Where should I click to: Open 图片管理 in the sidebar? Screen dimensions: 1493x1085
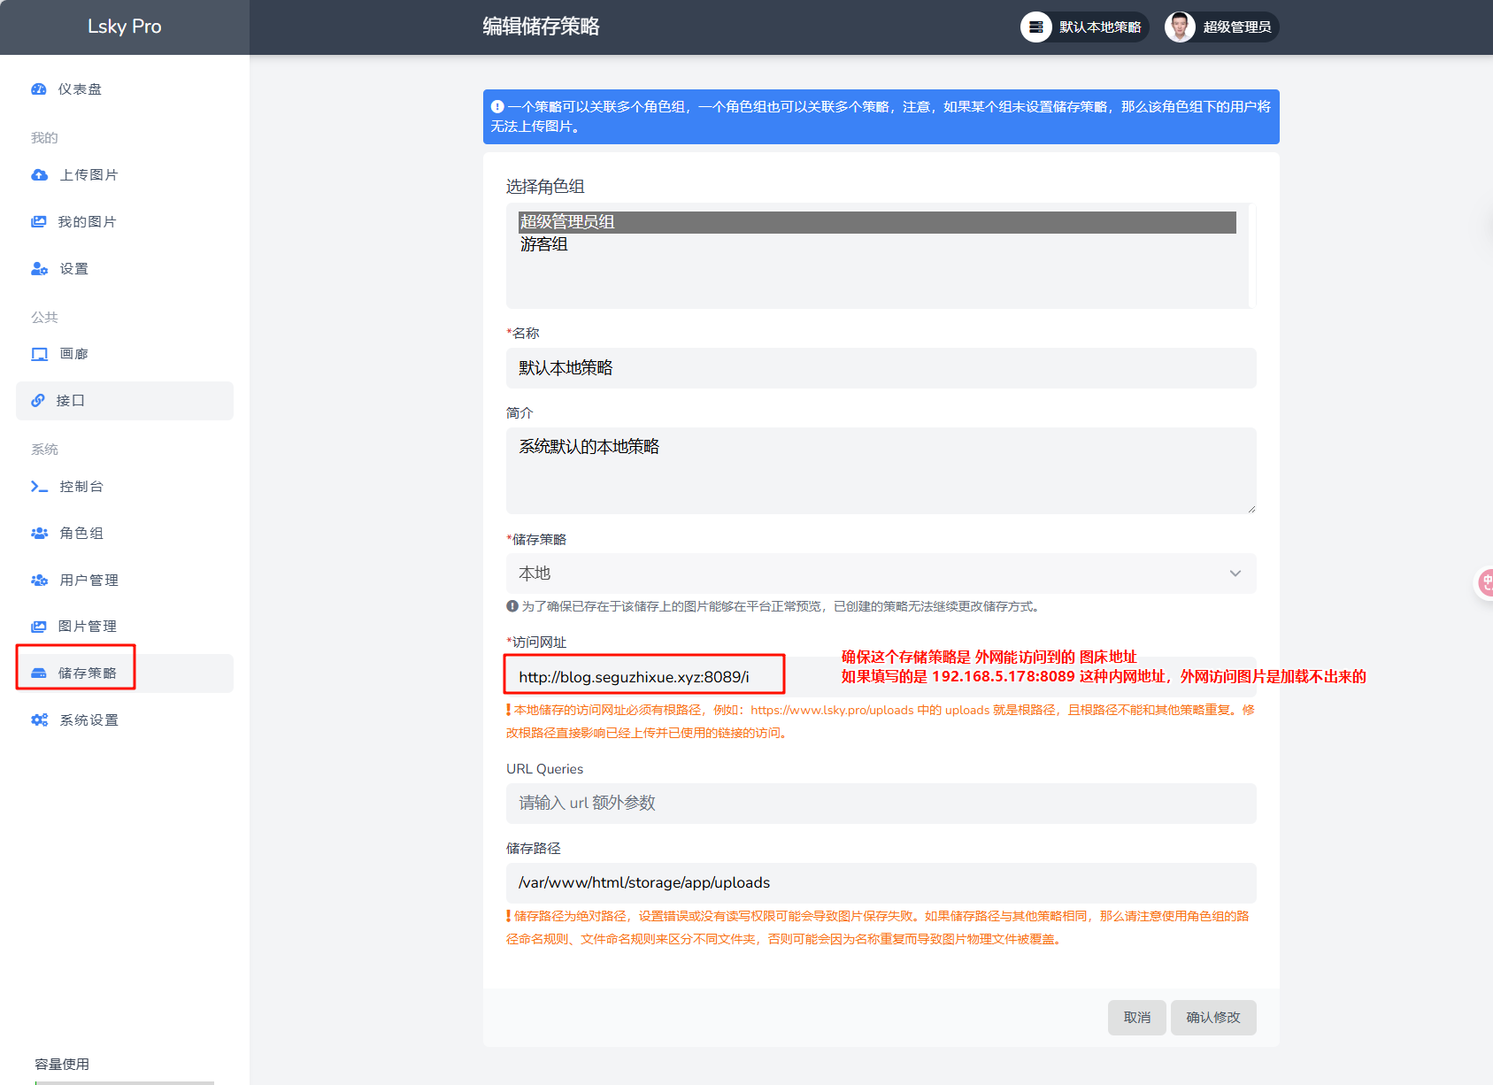click(87, 627)
